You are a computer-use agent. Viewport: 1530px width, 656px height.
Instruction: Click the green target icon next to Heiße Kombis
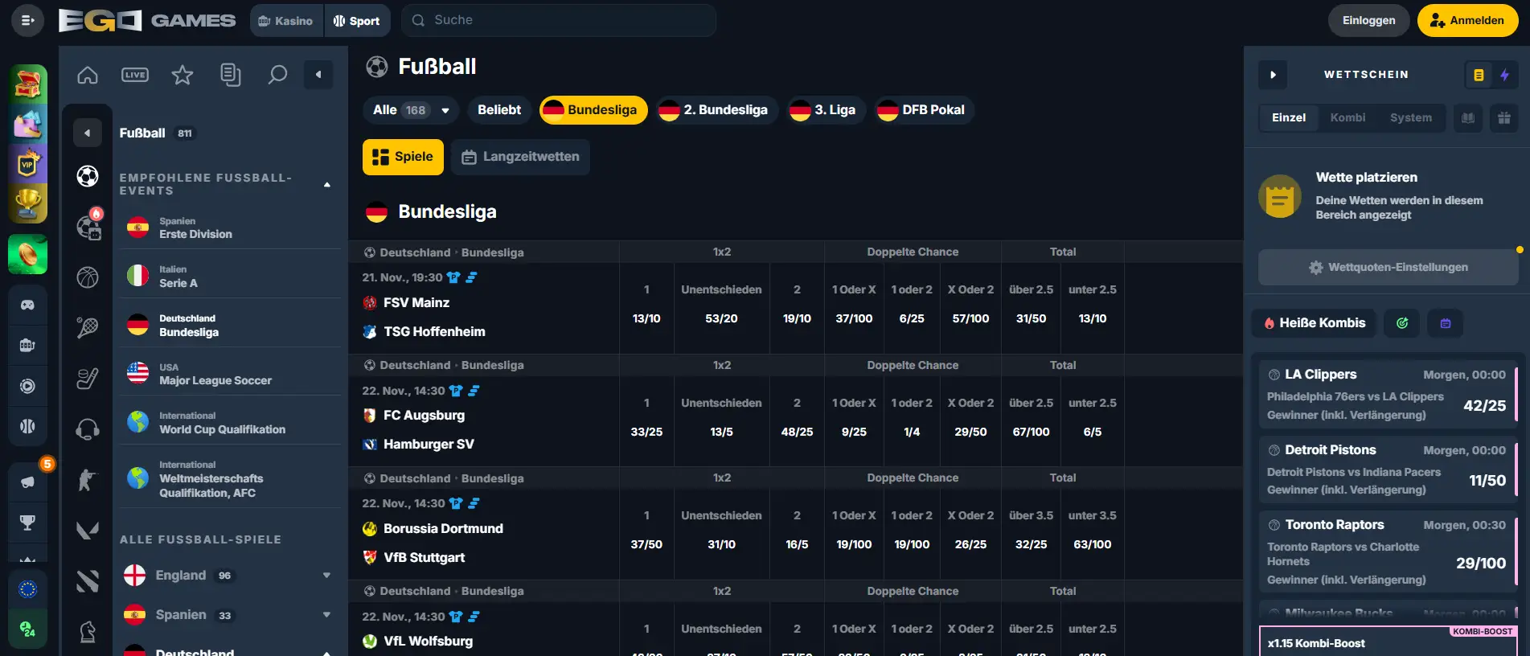(x=1402, y=323)
